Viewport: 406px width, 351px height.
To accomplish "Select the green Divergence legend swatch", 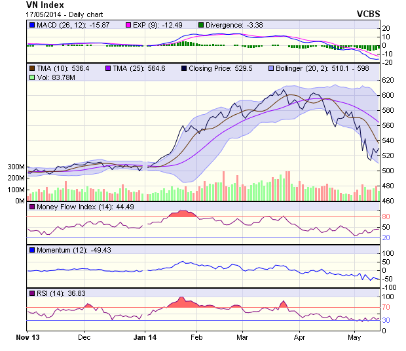I will pos(200,25).
